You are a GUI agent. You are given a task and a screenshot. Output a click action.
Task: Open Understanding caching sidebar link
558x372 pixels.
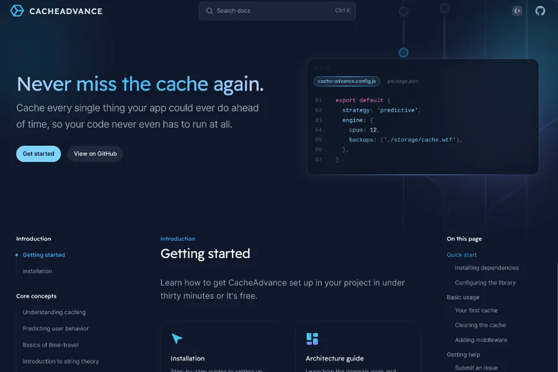pos(54,312)
